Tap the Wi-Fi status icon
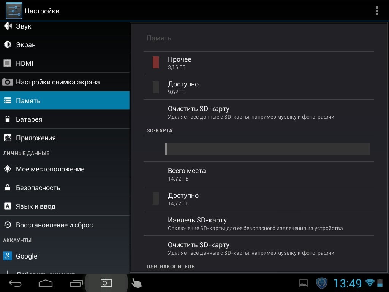389x292 pixels. tap(369, 283)
